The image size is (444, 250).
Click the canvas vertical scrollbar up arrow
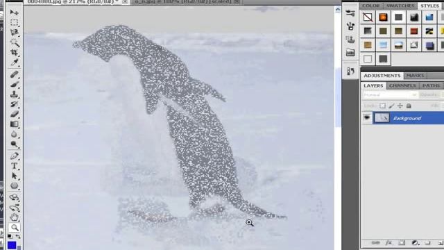[x=338, y=10]
